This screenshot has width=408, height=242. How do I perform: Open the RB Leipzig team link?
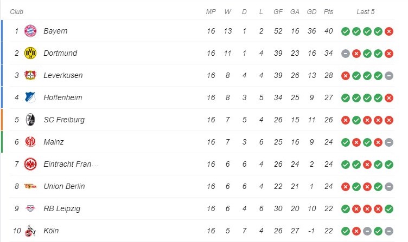pyautogui.click(x=62, y=208)
